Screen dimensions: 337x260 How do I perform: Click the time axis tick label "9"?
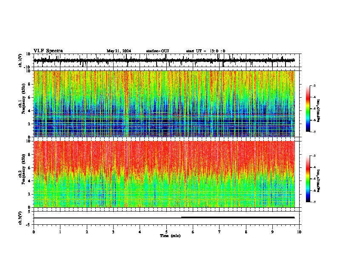click(272, 232)
